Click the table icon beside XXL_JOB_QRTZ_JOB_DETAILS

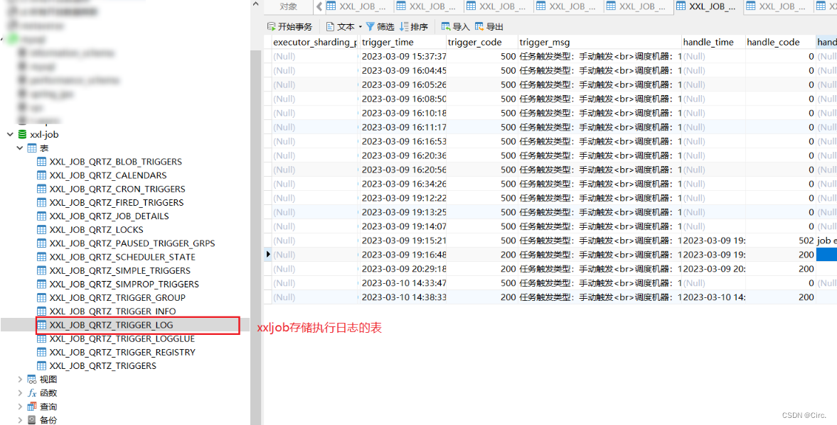tap(42, 216)
